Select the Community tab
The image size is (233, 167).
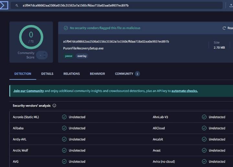pos(124,74)
